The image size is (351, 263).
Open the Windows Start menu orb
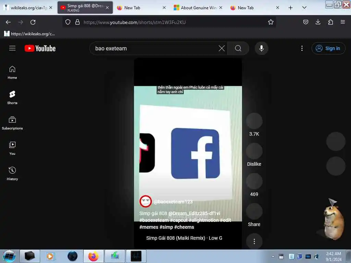click(9, 256)
